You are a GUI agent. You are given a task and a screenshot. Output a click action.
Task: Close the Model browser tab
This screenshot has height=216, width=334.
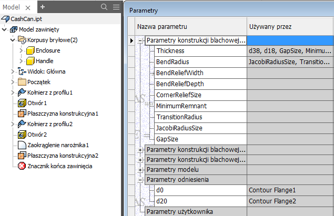pos(27,7)
